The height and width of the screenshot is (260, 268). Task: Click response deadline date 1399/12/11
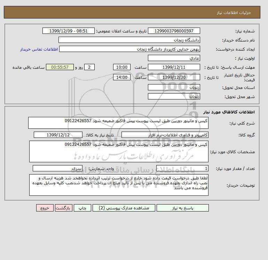[x=174, y=67]
